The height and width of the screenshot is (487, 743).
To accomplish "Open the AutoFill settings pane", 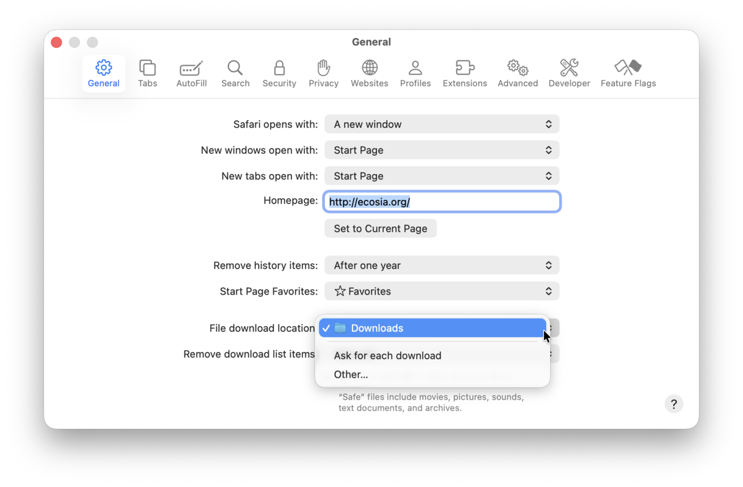I will (x=191, y=73).
